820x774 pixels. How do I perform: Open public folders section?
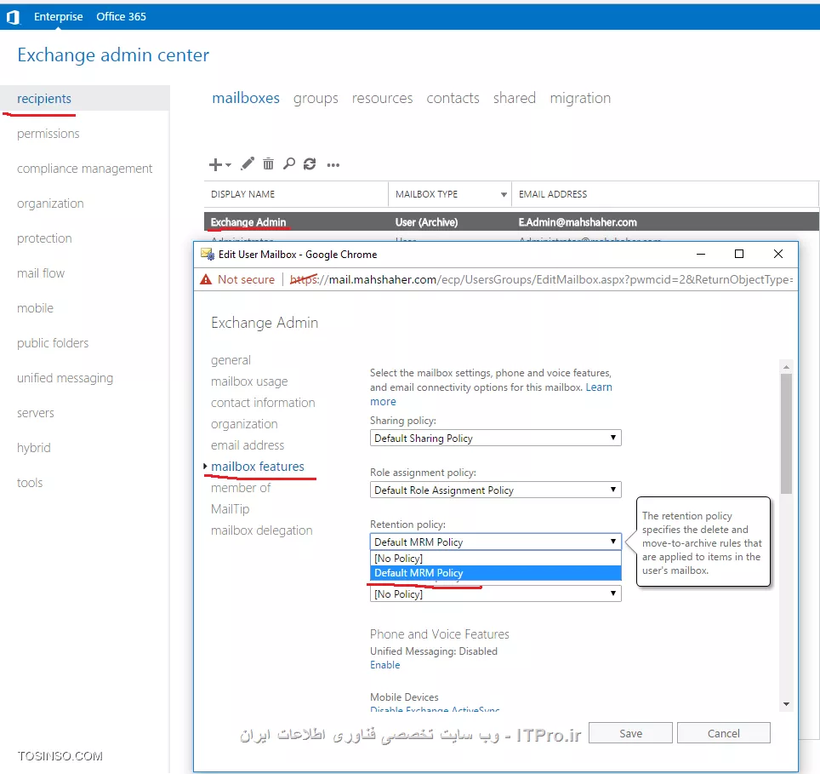pyautogui.click(x=53, y=343)
